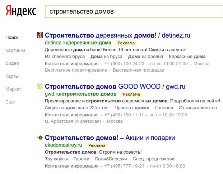Viewport: 223px width, 174px height.
Task: Click the hours пн-вс 10:00-21:00
Action: 169,64
